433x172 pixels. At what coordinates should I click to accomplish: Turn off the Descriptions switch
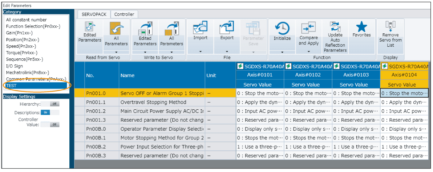pos(45,112)
